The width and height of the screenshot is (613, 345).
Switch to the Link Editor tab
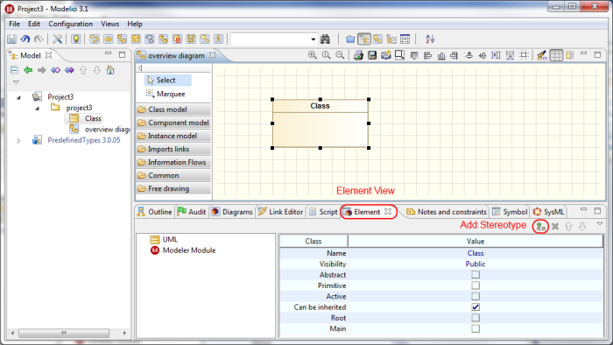[281, 212]
